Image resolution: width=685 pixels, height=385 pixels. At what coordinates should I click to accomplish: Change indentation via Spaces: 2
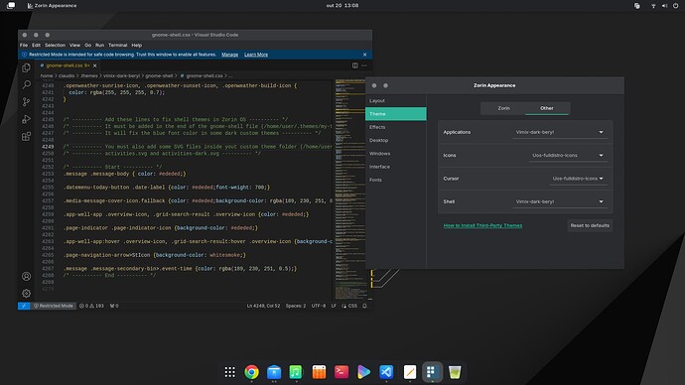coord(296,306)
